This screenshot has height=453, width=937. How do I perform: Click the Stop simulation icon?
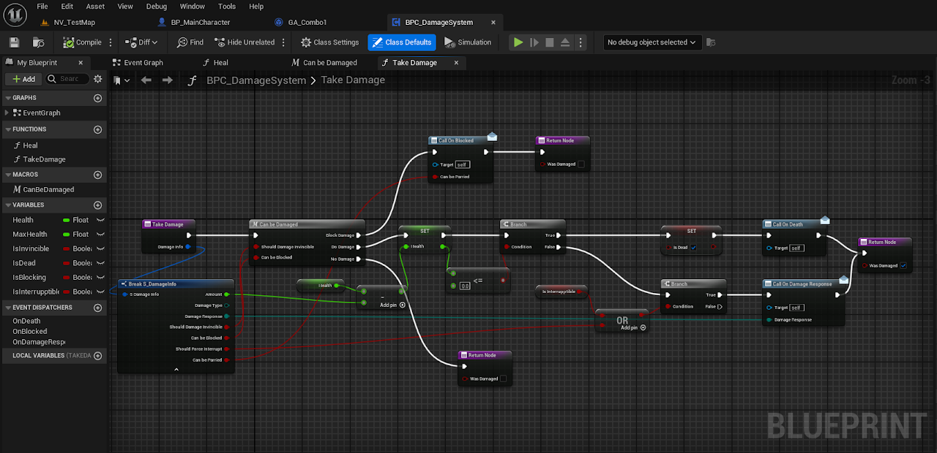550,42
